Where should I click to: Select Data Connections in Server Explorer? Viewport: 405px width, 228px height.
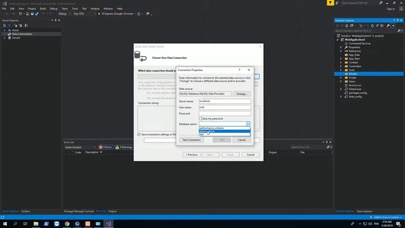[22, 34]
